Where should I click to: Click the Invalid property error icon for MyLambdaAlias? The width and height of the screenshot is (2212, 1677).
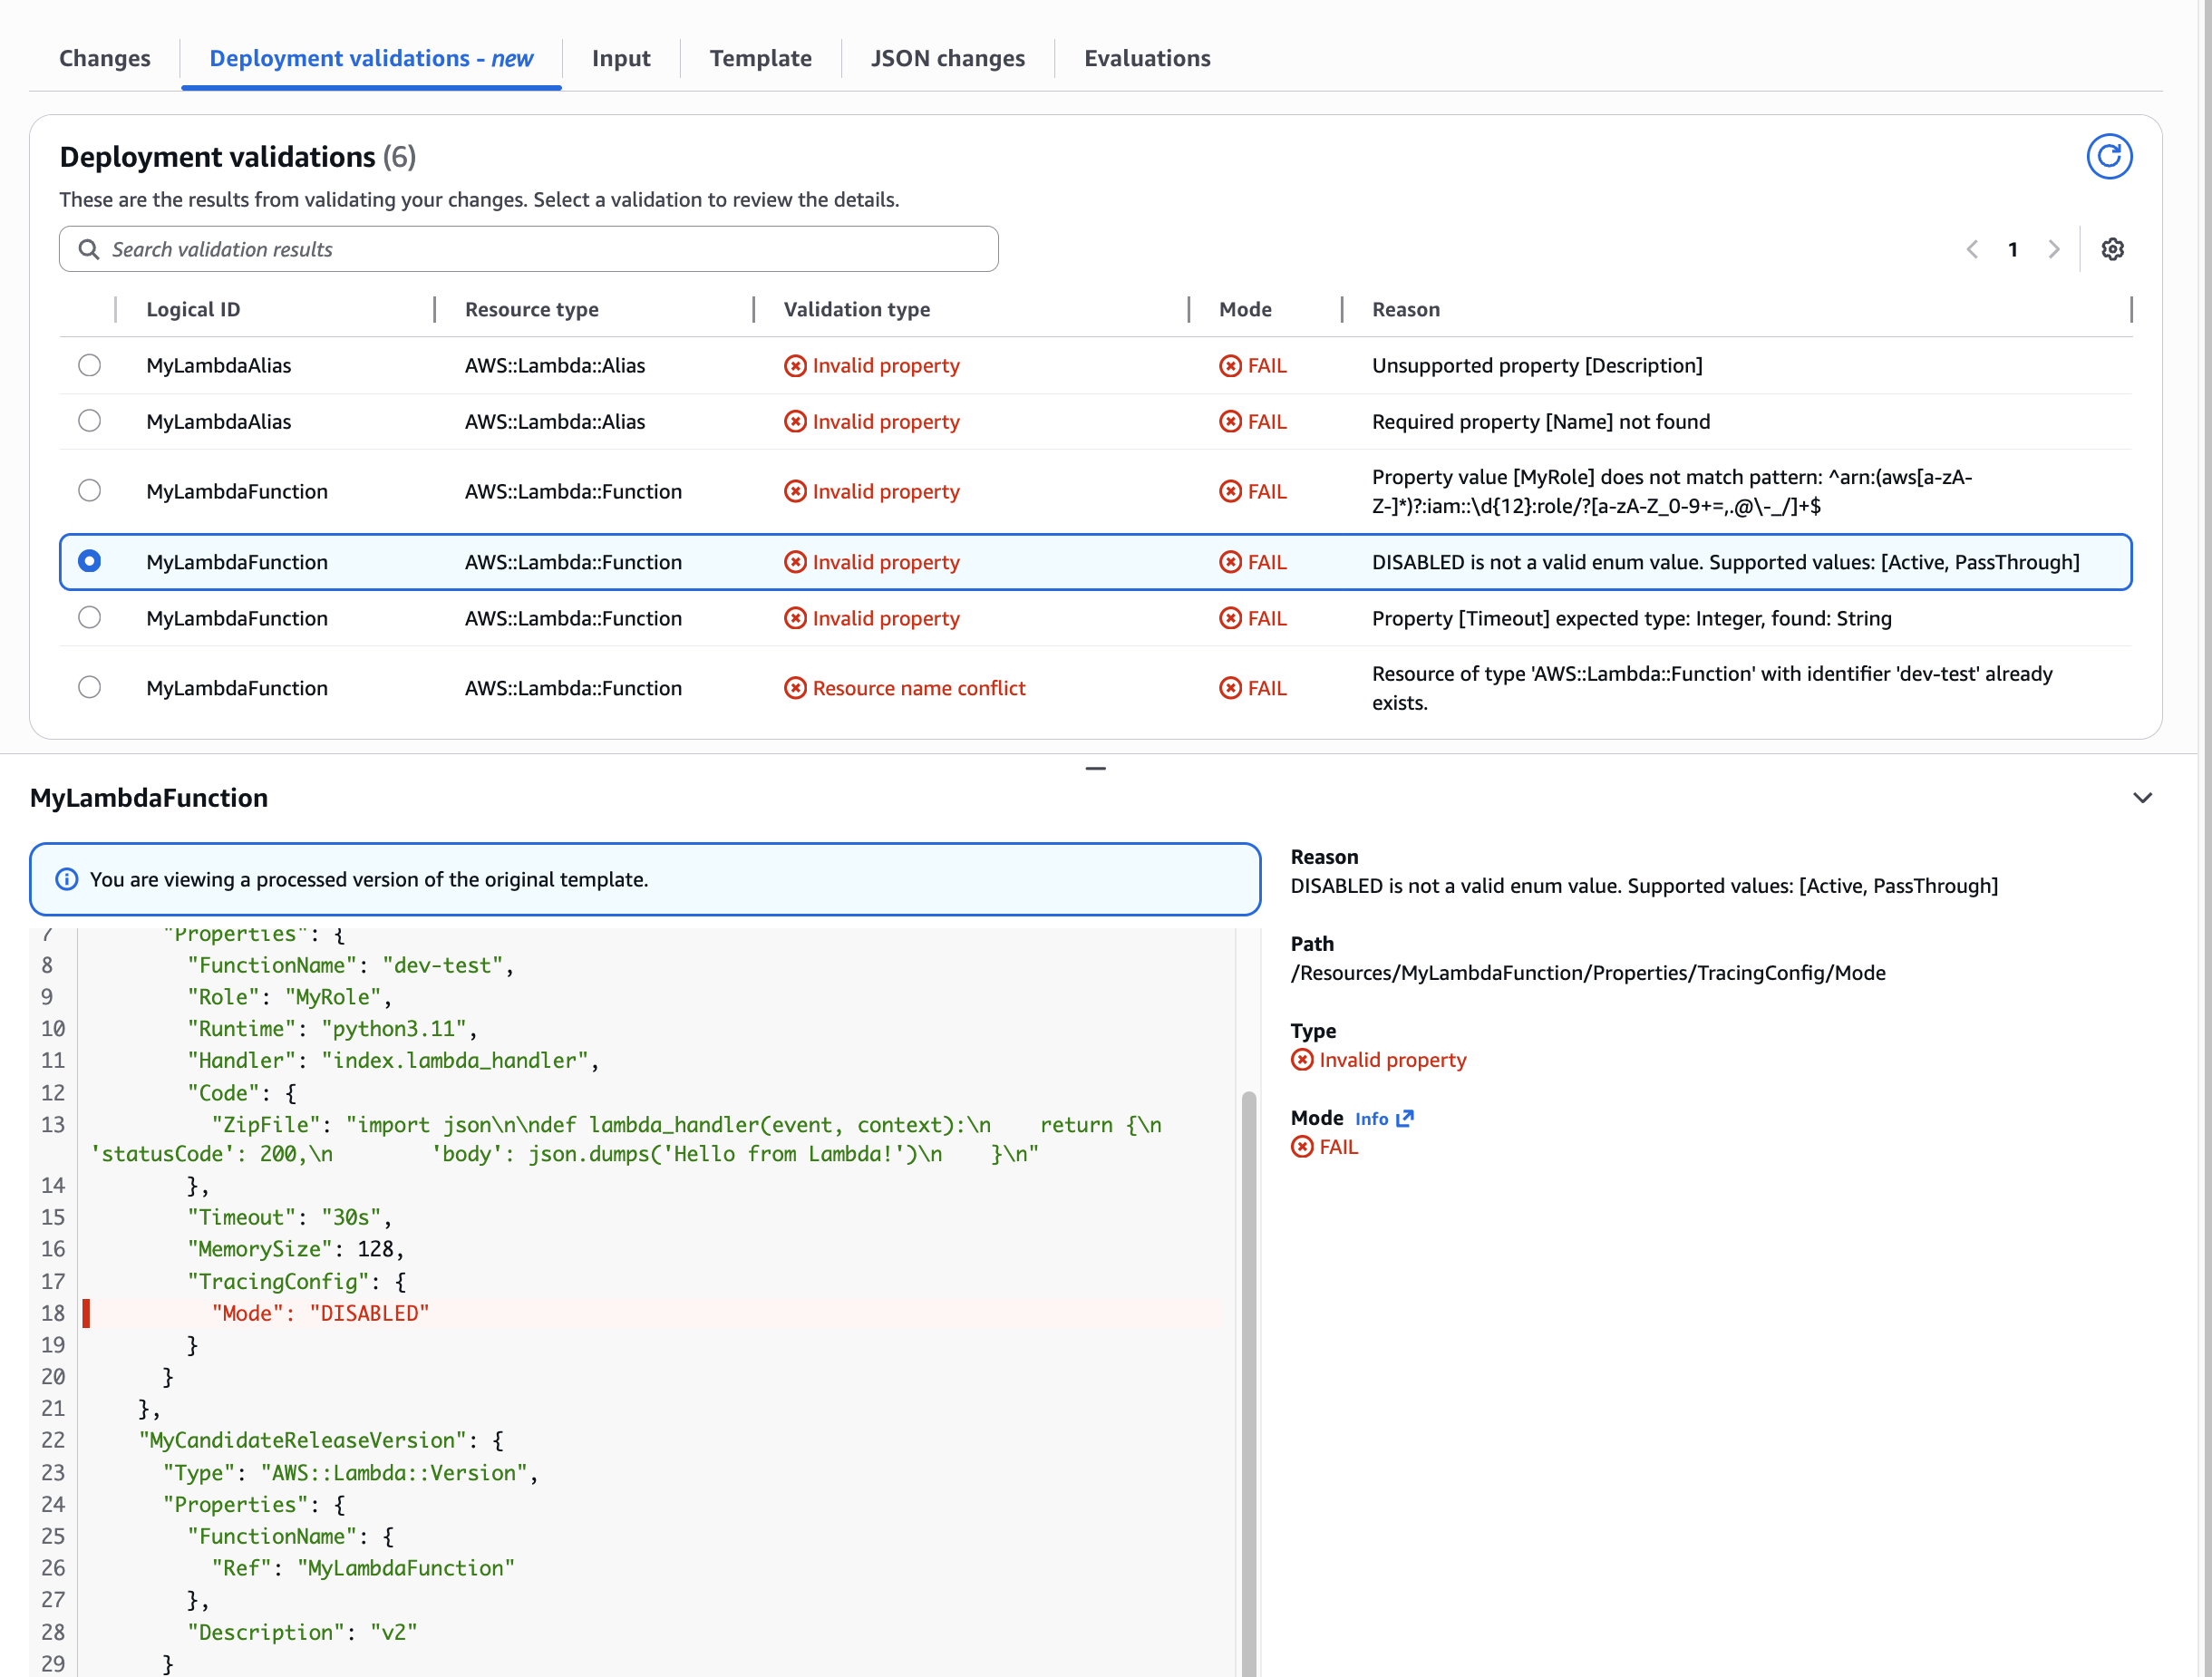point(794,365)
